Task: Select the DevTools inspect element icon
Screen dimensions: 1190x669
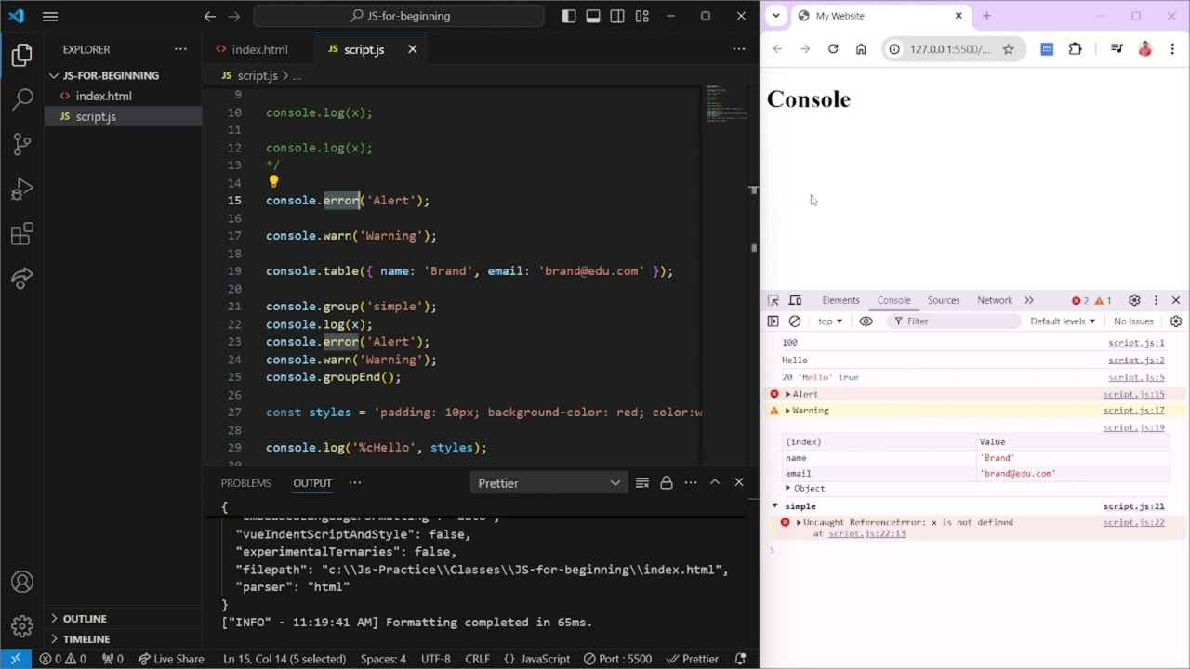Action: pos(773,300)
